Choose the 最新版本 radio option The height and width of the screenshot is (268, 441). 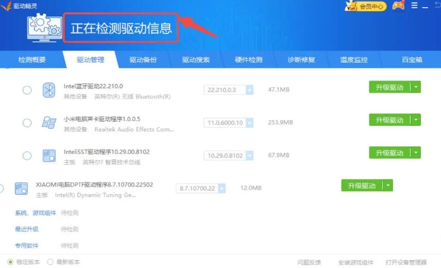tap(51, 262)
